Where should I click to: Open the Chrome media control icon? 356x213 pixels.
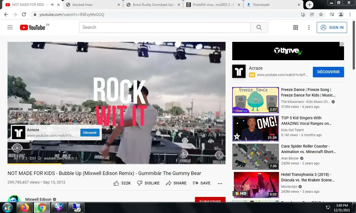point(332,14)
